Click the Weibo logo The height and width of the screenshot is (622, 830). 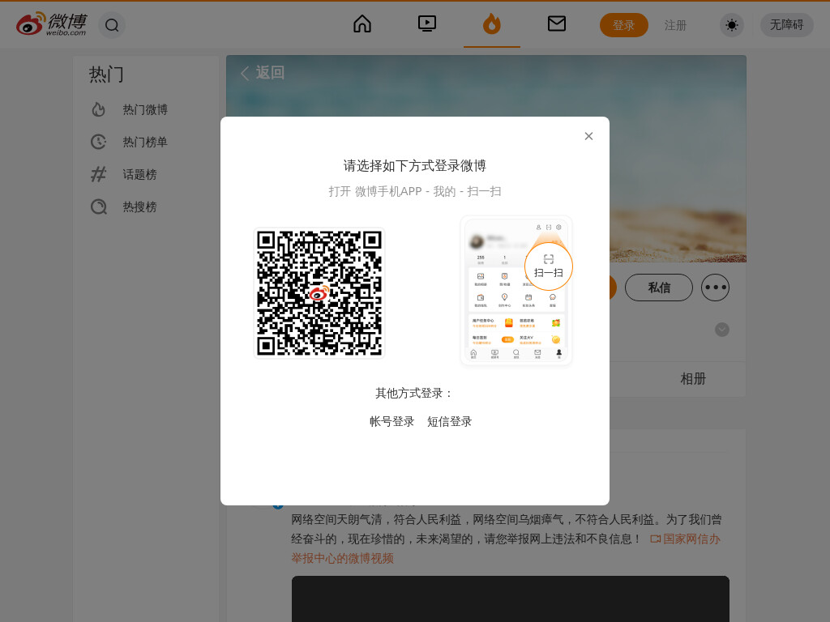pyautogui.click(x=51, y=24)
